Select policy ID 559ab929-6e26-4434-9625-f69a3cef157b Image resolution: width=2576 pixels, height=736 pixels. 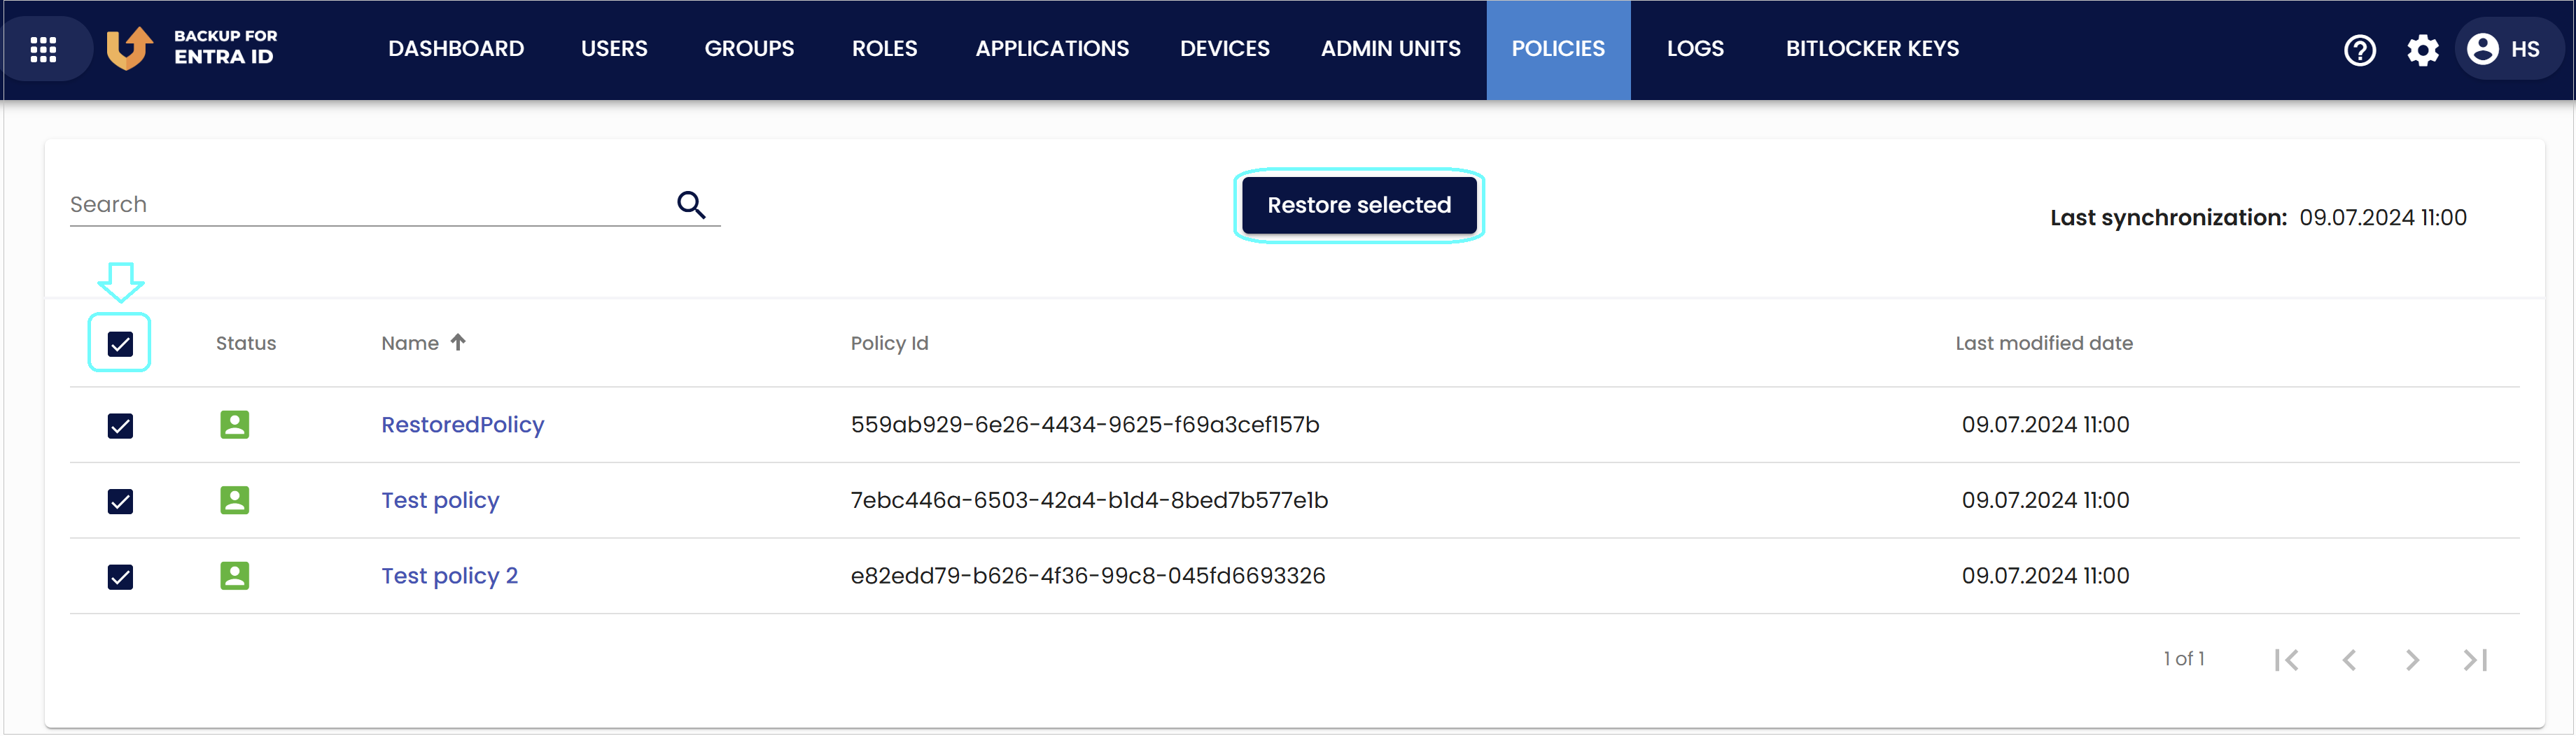tap(1085, 425)
